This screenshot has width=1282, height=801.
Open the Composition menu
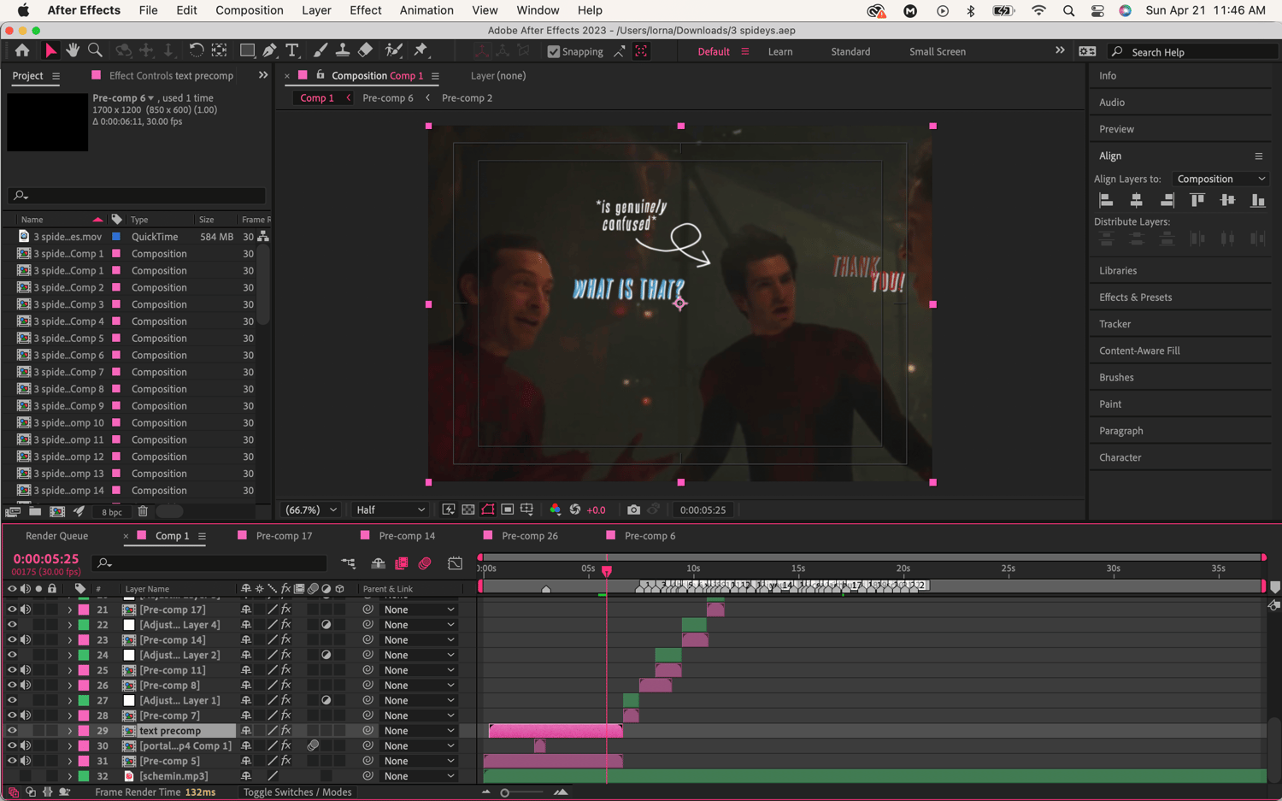coord(250,10)
